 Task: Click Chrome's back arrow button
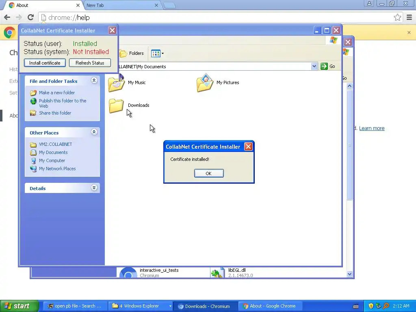[x=7, y=17]
